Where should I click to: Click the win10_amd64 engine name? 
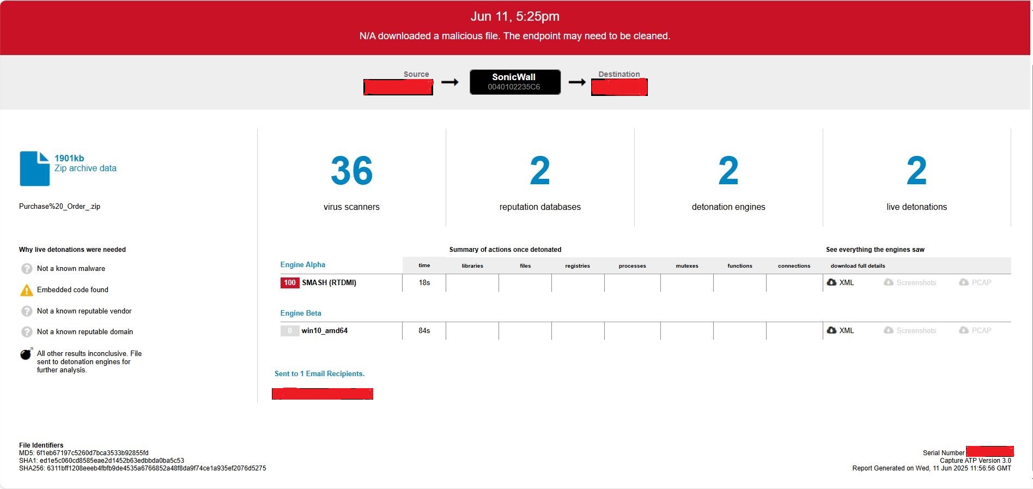click(325, 331)
